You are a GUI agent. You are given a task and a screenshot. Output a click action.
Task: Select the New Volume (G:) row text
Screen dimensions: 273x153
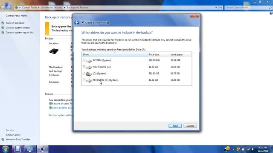point(102,67)
